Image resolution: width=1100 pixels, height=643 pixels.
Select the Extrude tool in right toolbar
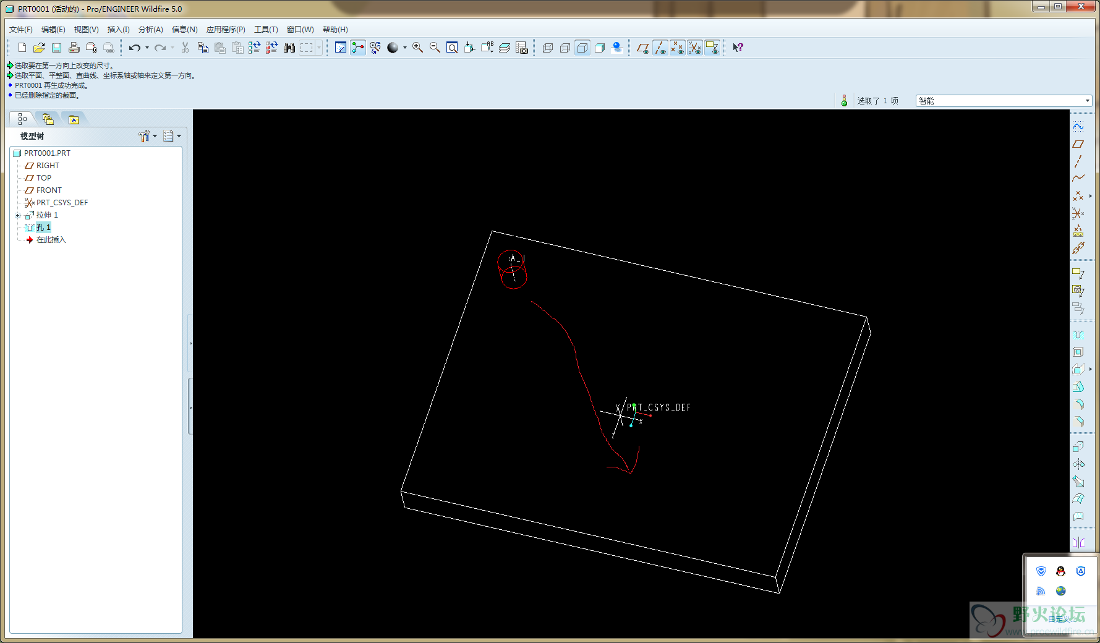[1078, 446]
